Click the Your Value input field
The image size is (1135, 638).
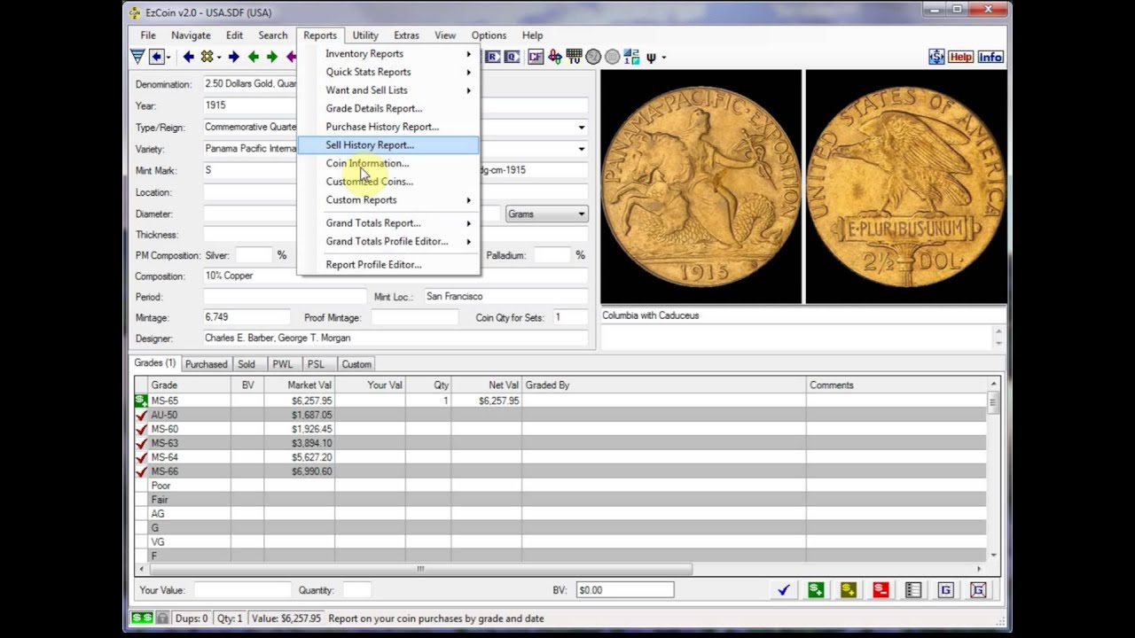[242, 590]
